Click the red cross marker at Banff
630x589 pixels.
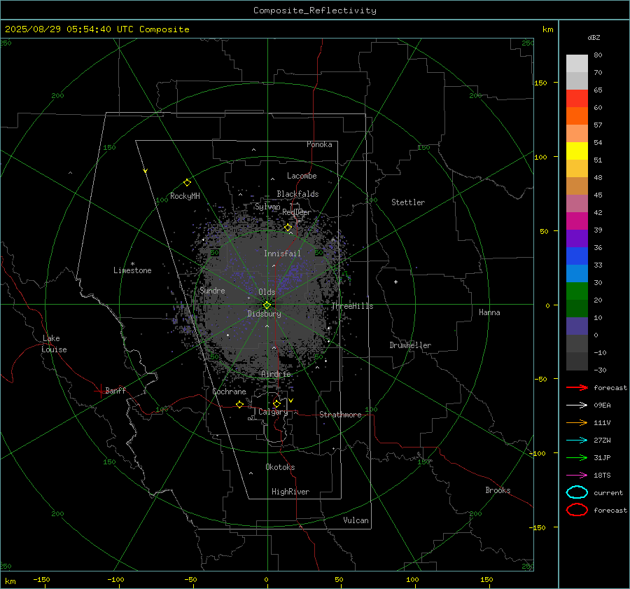[x=100, y=391]
